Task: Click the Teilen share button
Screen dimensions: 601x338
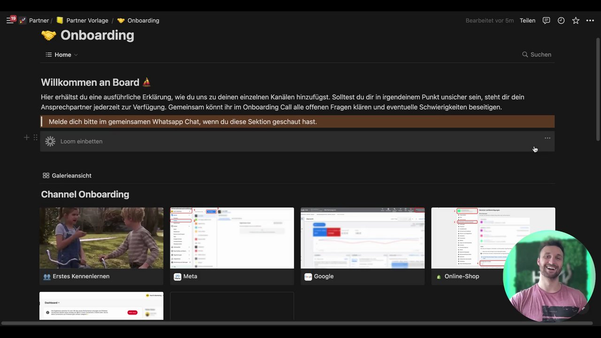Action: [527, 21]
